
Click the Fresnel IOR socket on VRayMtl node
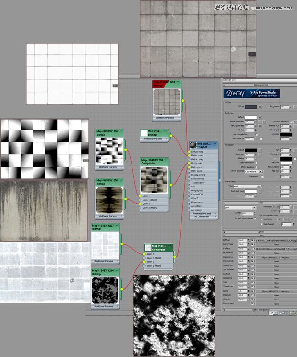189,195
